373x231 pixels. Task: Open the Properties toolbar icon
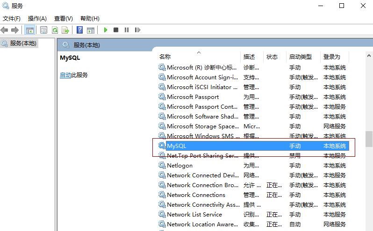tap(43, 30)
